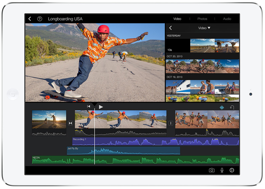This screenshot has height=189, width=265.
Task: Tap the OCT 20, 2013 section header
Action: click(x=174, y=56)
